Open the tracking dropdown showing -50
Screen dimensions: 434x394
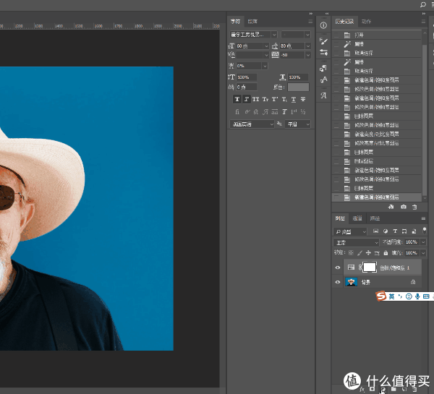tap(308, 55)
